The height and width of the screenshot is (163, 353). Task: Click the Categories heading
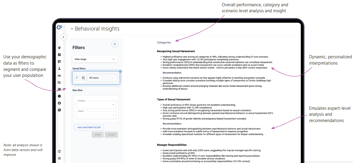pyautogui.click(x=164, y=42)
